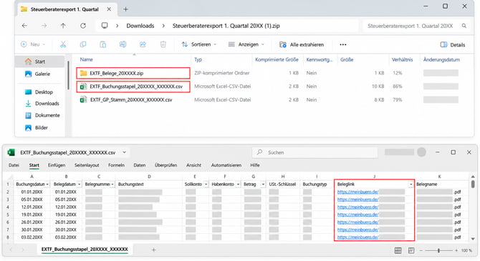The image size is (480, 261).
Task: Open Neu dropdown in Explorer toolbar
Action: pyautogui.click(x=33, y=44)
